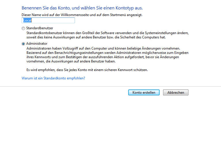Viewport: 221px width, 151px height.
Task: Click the Standardkontobenutzer description paragraph
Action: pyautogui.click(x=107, y=35)
